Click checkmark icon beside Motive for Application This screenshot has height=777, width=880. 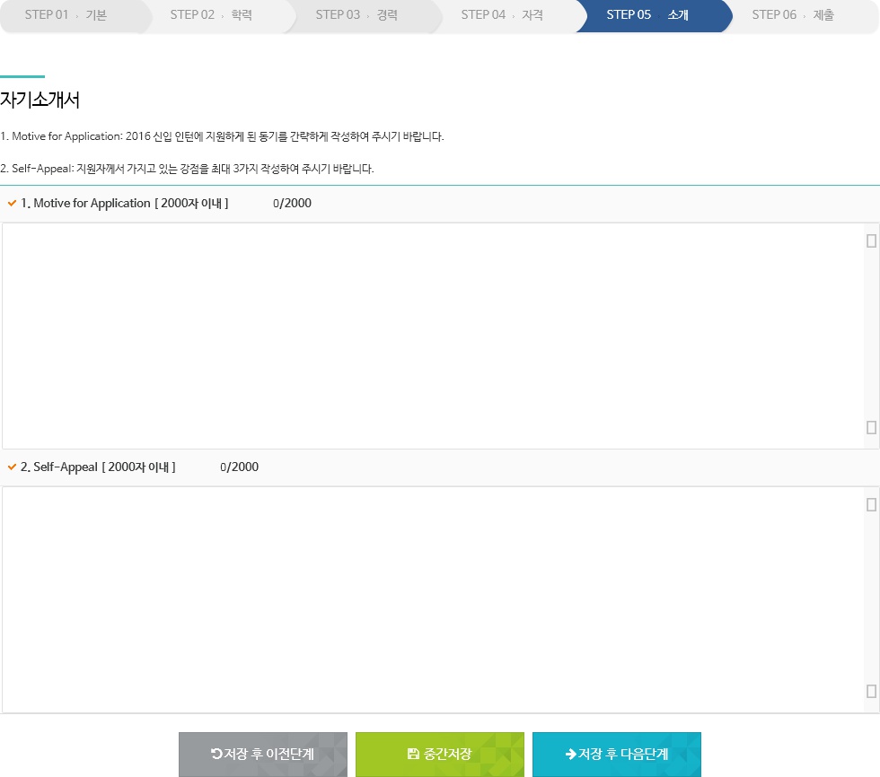12,203
